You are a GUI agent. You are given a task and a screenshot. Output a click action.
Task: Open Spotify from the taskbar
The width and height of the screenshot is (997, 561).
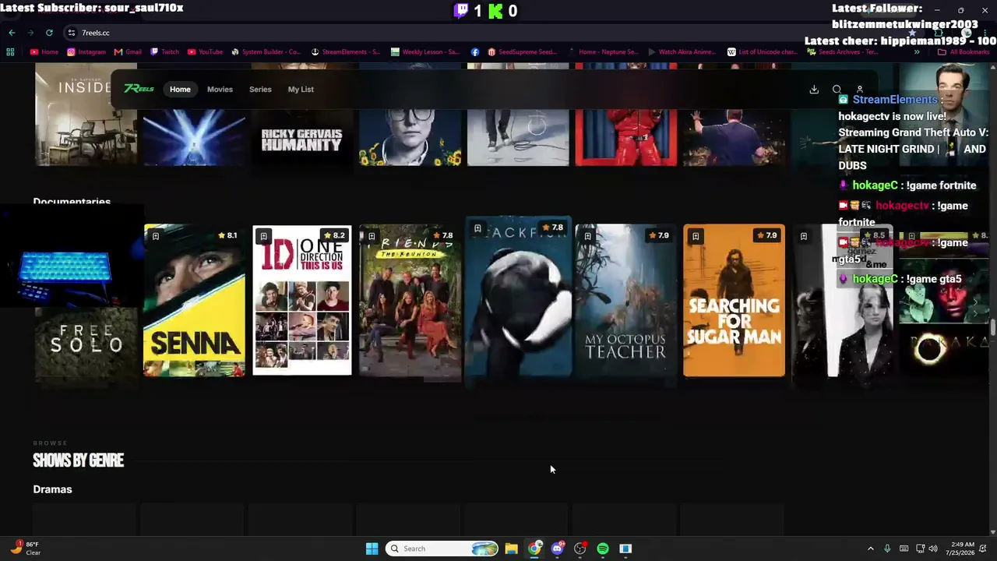[x=603, y=549]
